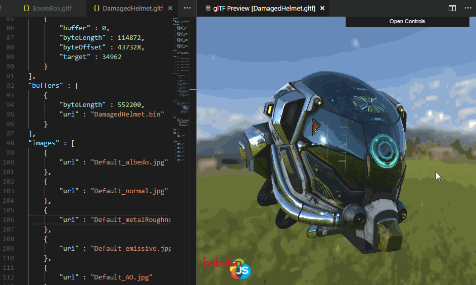Click the "Default_AO.jpg" string
This screenshot has height=285, width=476.
(x=121, y=277)
